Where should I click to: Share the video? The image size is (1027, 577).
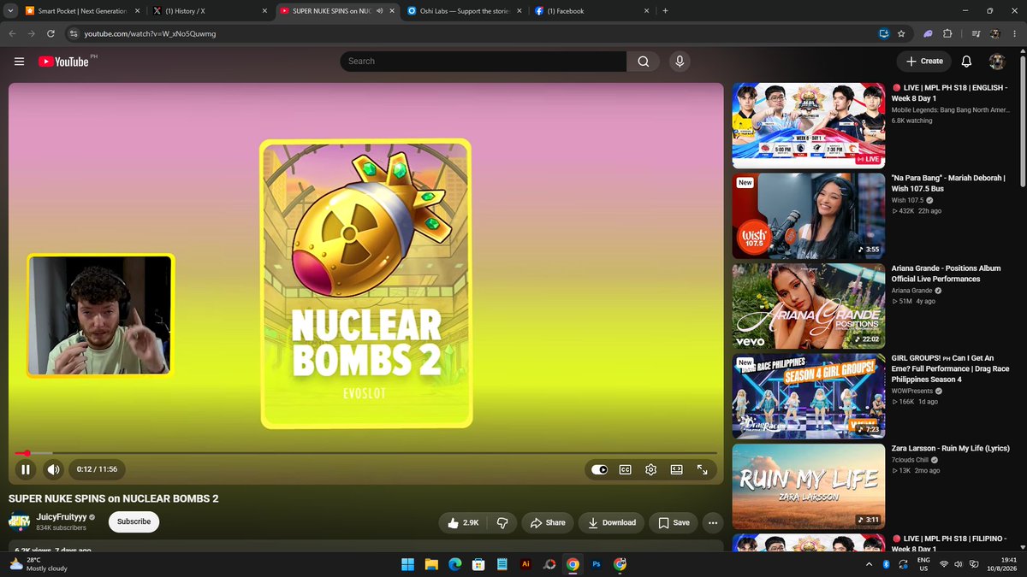548,522
